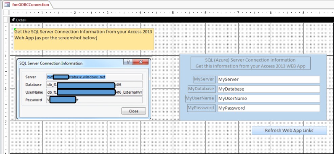This screenshot has width=334, height=154.
Task: Click the MyPassword text box
Action: pyautogui.click(x=269, y=108)
